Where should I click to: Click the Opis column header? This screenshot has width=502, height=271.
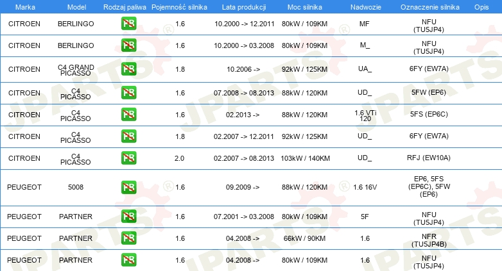coord(481,7)
